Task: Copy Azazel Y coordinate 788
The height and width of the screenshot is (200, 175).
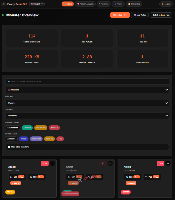Action: [41, 177]
